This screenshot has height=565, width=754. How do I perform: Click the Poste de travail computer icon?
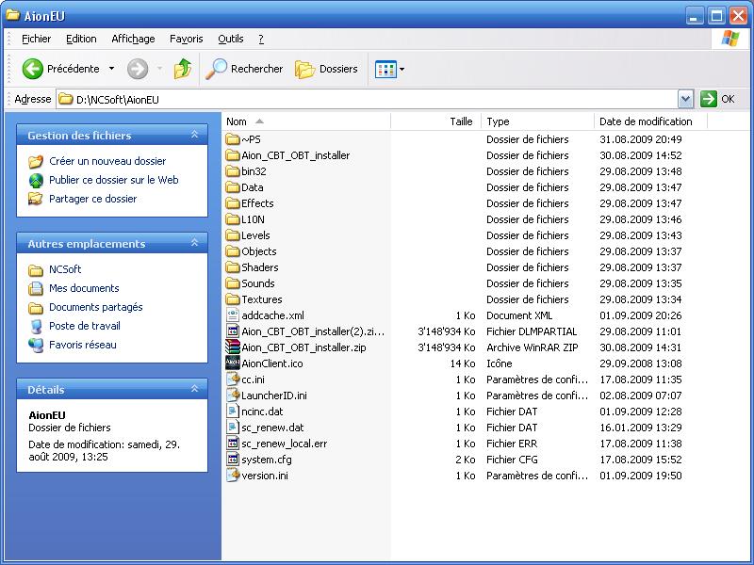[x=36, y=326]
